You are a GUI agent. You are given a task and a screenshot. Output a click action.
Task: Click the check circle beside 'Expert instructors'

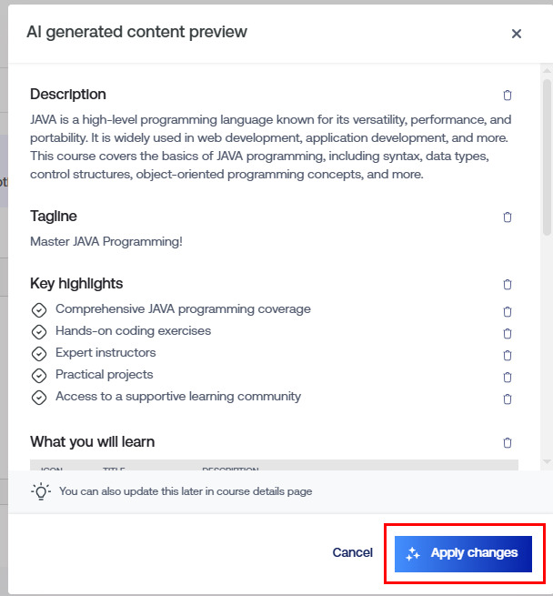(39, 354)
